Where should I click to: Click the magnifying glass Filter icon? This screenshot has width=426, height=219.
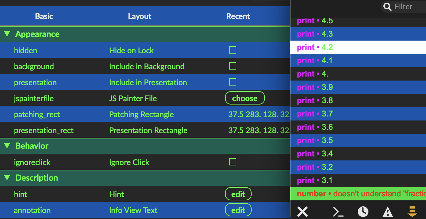387,7
